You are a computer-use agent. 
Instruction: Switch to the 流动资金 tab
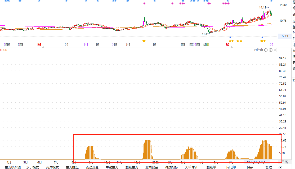click(x=92, y=167)
